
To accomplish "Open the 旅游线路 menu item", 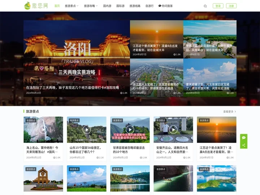I will coord(135,6).
